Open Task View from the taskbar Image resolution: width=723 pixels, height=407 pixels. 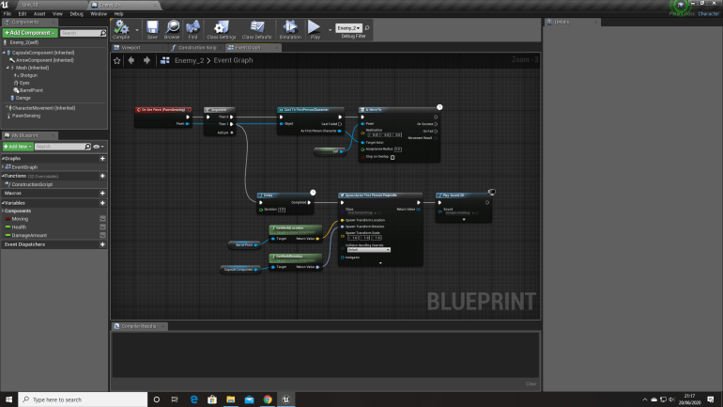click(x=175, y=399)
